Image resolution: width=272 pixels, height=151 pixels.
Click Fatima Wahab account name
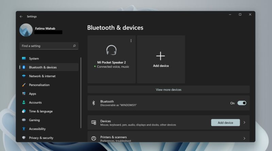pyautogui.click(x=45, y=29)
